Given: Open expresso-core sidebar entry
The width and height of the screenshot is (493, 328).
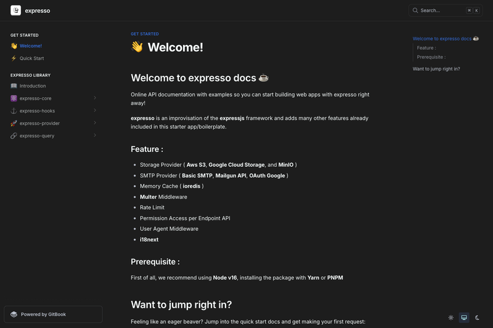Looking at the screenshot, I should (35, 98).
